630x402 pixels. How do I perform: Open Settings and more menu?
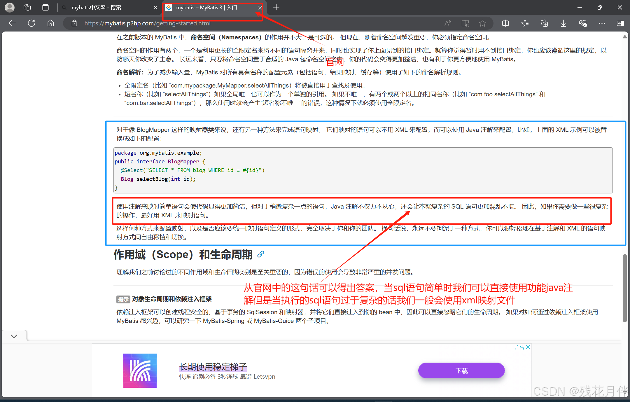point(602,23)
